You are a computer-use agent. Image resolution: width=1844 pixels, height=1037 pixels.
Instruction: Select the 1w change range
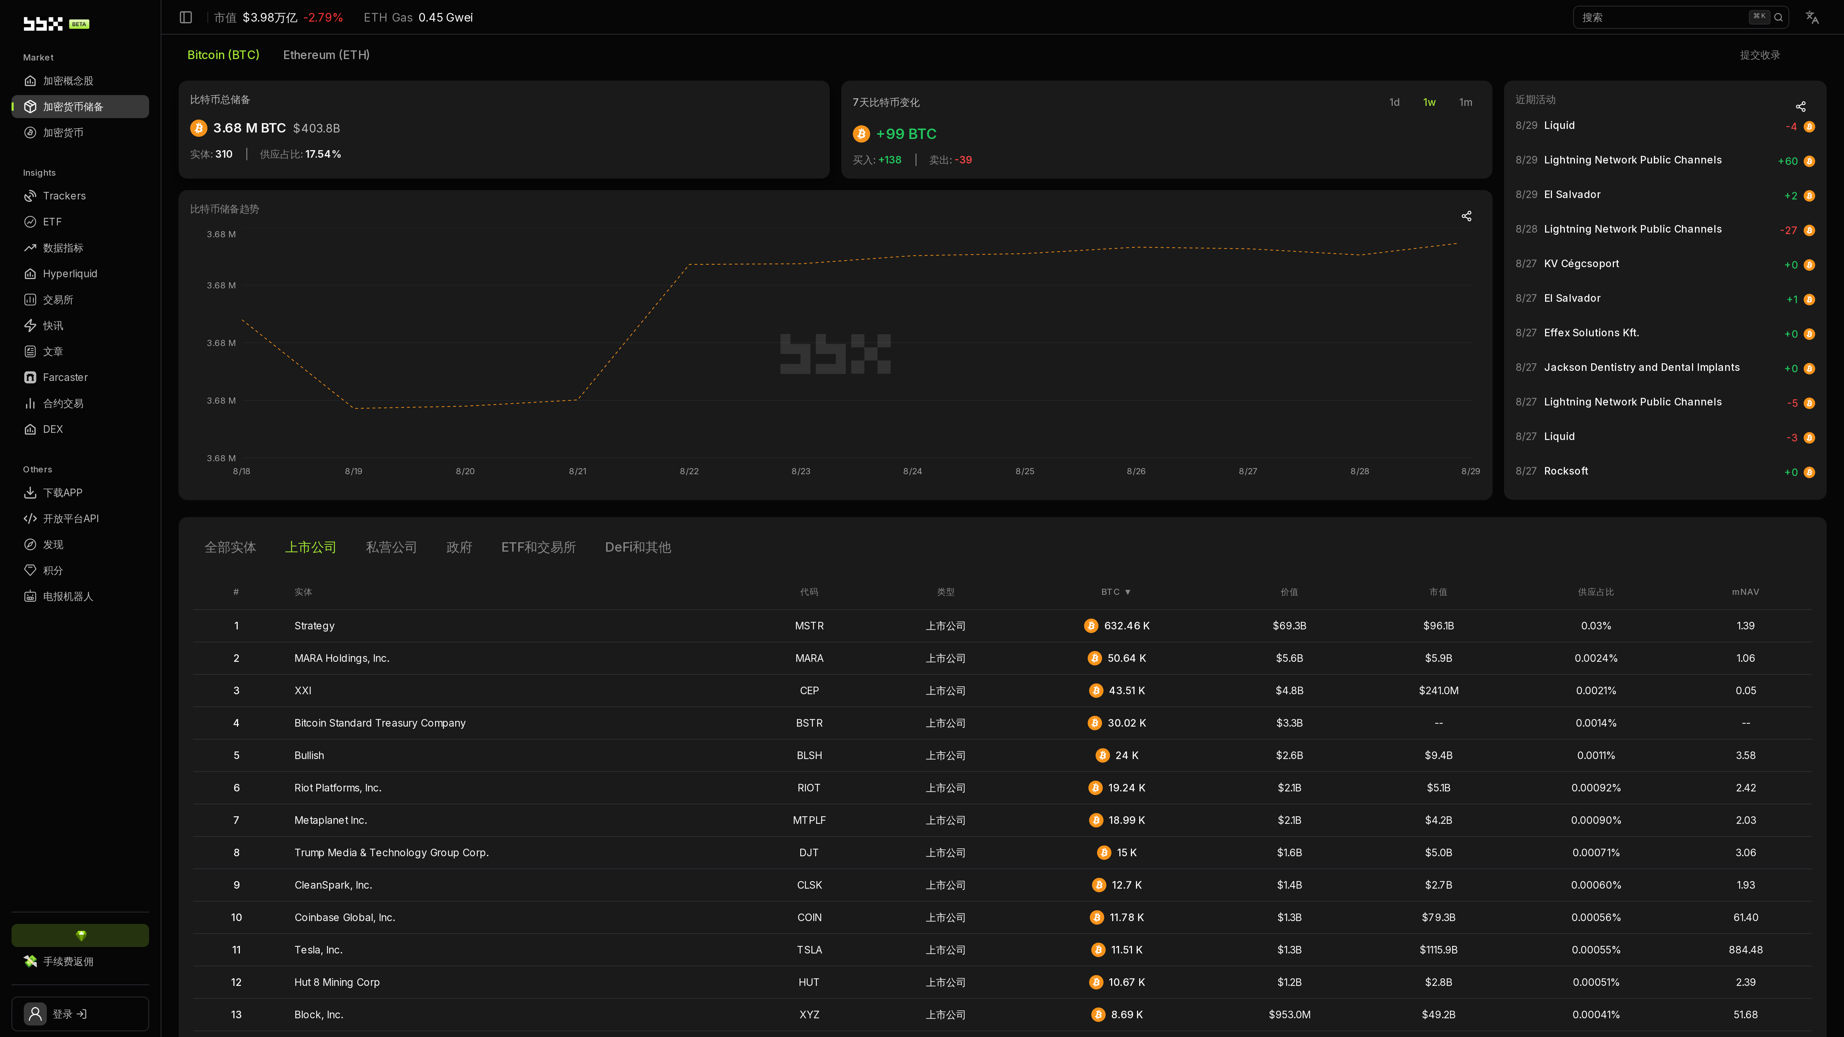1429,102
